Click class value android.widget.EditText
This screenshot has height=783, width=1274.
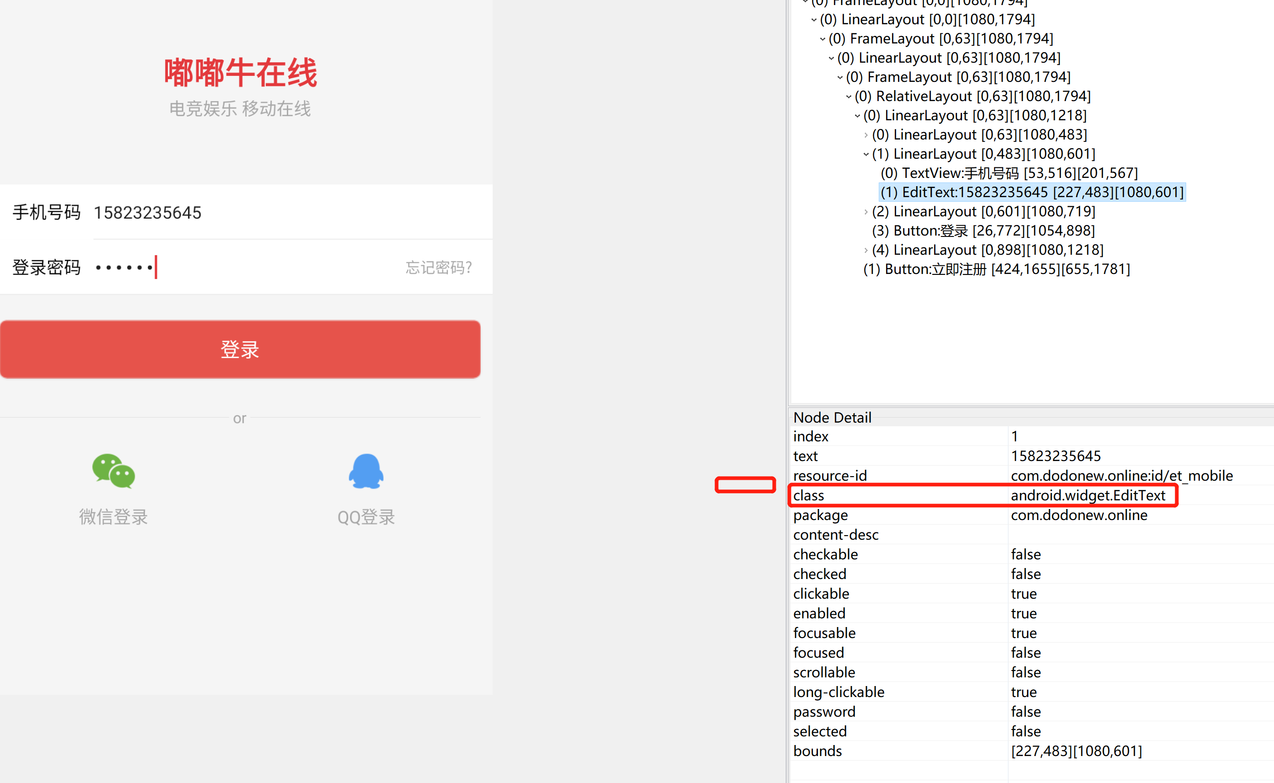pyautogui.click(x=1088, y=495)
